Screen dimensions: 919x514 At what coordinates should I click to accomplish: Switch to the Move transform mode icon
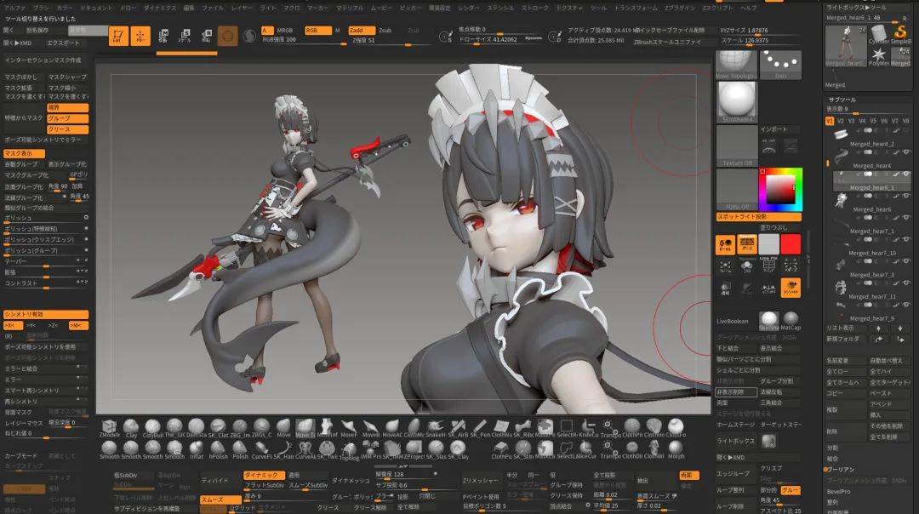[163, 37]
